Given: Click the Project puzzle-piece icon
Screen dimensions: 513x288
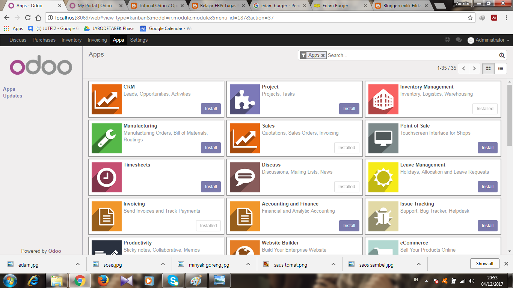Looking at the screenshot, I should coord(245,99).
